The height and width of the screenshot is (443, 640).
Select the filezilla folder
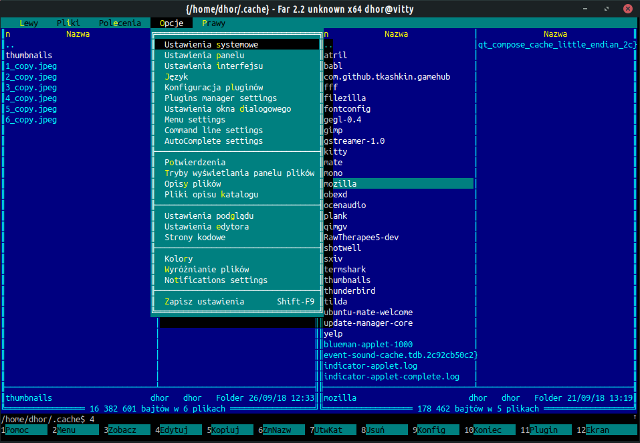345,98
